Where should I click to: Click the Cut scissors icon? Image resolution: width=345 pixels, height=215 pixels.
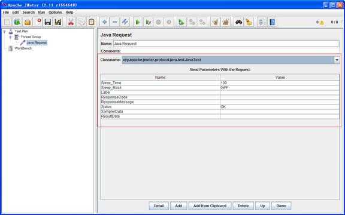click(71, 22)
